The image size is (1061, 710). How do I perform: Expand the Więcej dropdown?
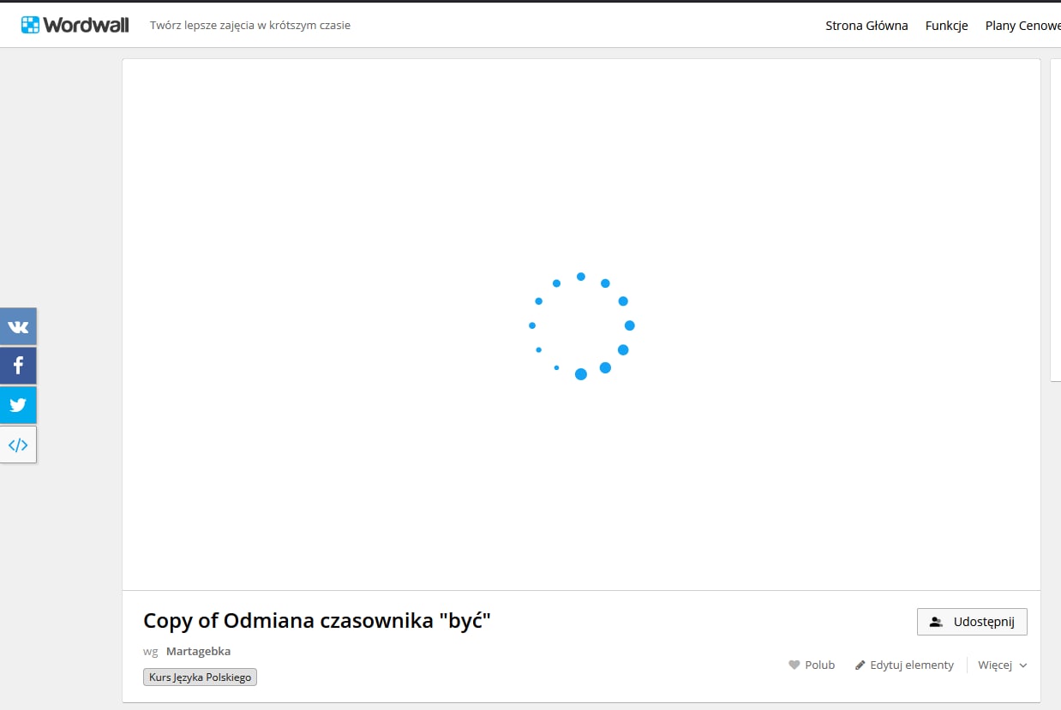click(1002, 665)
